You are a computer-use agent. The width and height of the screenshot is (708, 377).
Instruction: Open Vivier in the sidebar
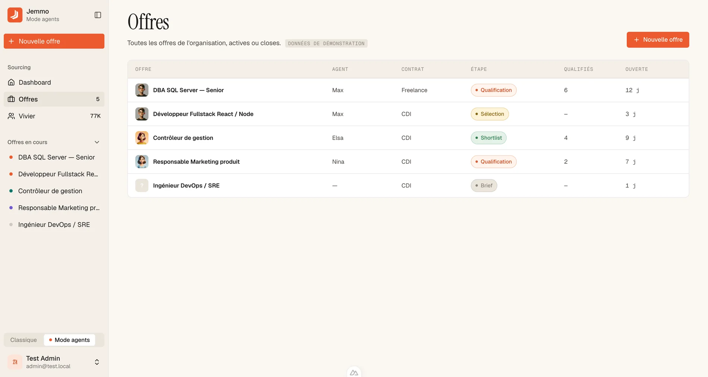pos(54,116)
